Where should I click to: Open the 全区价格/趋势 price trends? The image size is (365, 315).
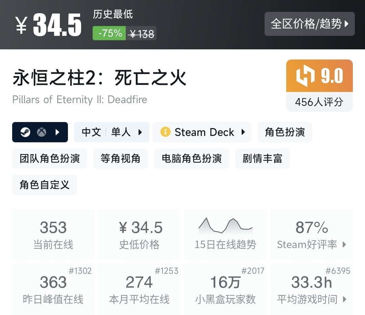tap(310, 24)
